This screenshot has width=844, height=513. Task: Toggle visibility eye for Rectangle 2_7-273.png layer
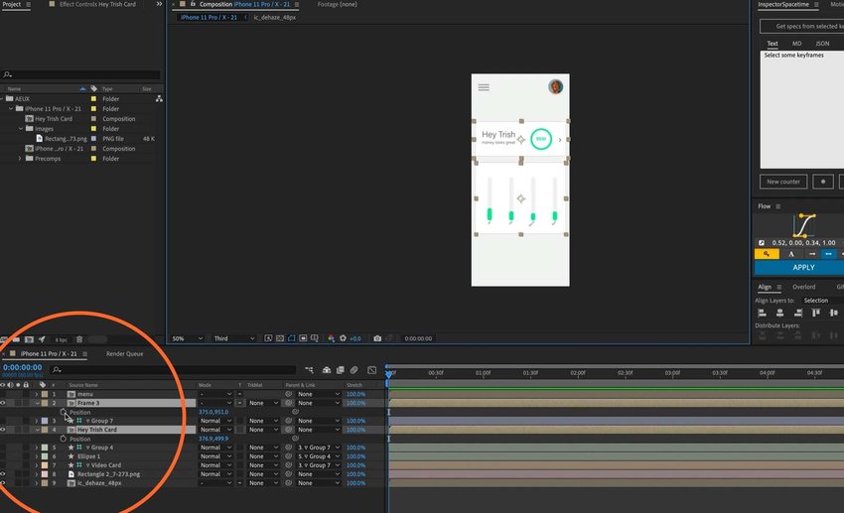point(3,474)
